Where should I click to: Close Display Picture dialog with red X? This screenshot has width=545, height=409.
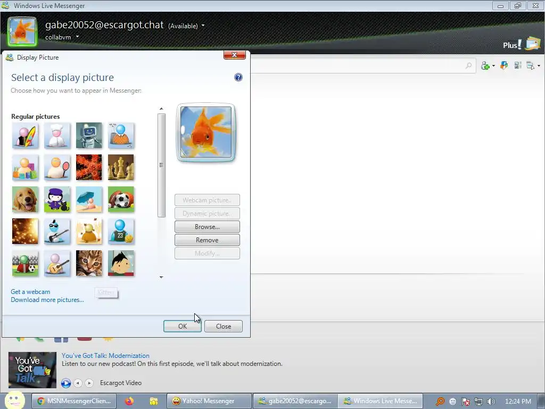click(x=235, y=55)
